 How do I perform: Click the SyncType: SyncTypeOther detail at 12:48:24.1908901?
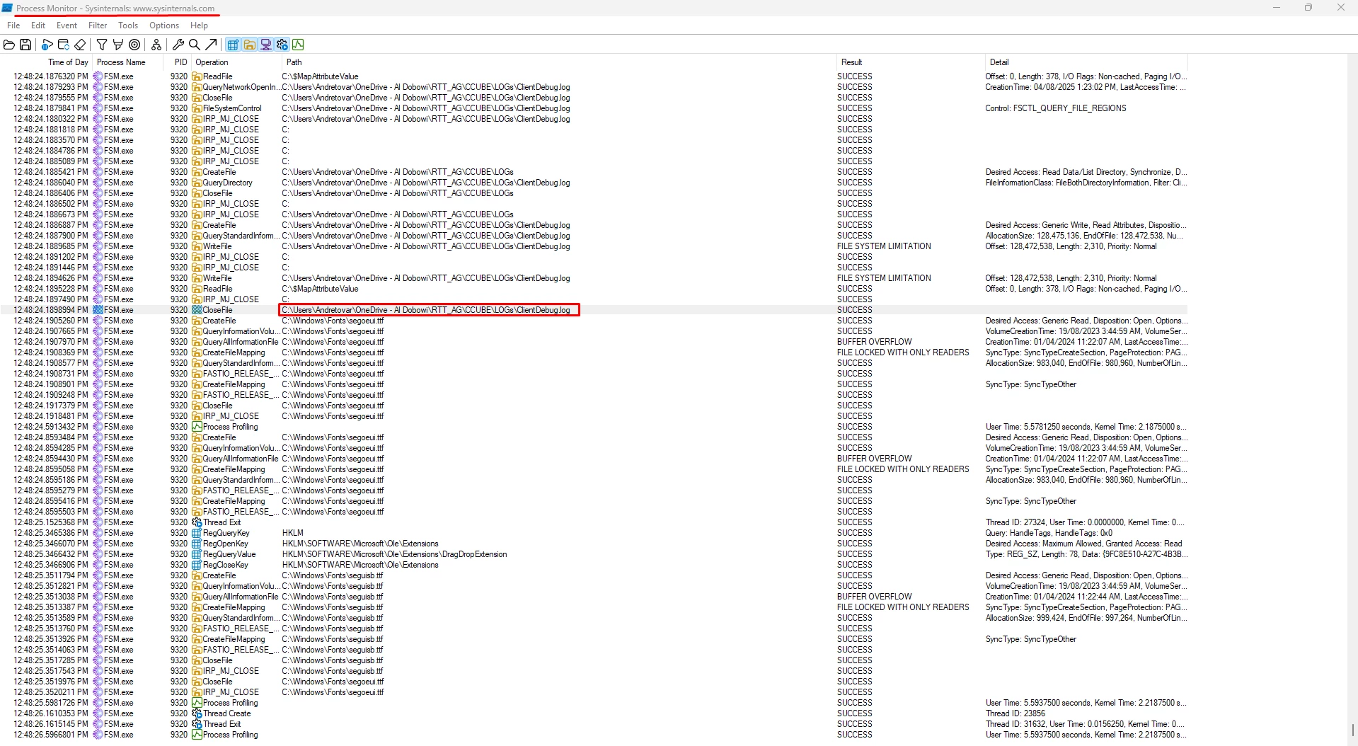1030,384
